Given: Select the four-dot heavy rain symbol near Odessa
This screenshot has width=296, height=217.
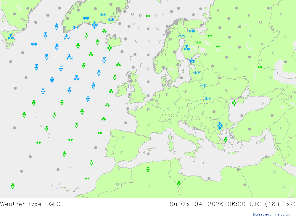Looking at the screenshot, I should click(x=234, y=103).
